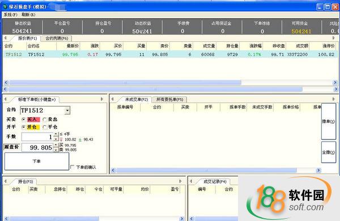Click the quote table tab-scroll left arrow
This screenshot has height=221, width=340.
[6, 38]
